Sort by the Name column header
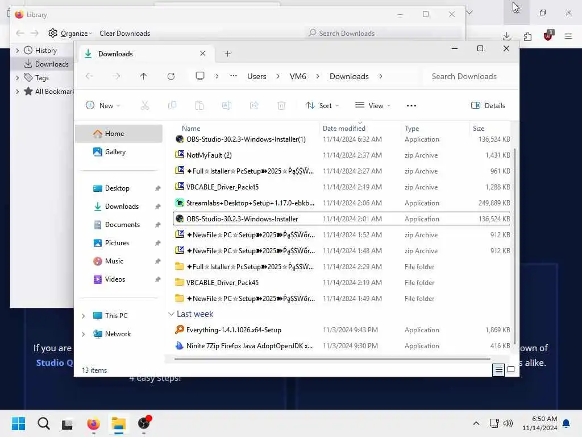Screen dimensions: 582x437 tap(191, 129)
